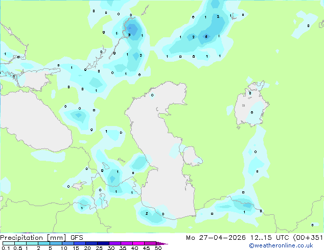Select the legend swatch between 2 and 5

pos(44,243)
